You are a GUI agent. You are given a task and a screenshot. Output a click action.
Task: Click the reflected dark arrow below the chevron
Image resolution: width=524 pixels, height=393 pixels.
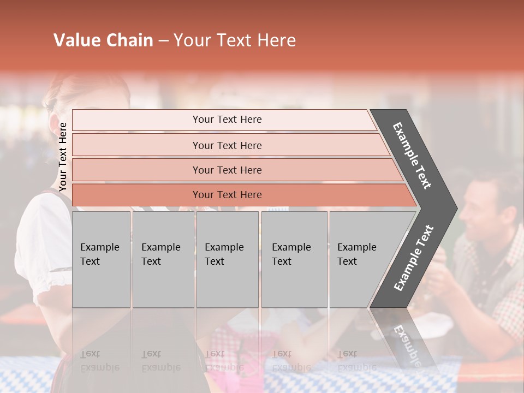[x=405, y=338]
